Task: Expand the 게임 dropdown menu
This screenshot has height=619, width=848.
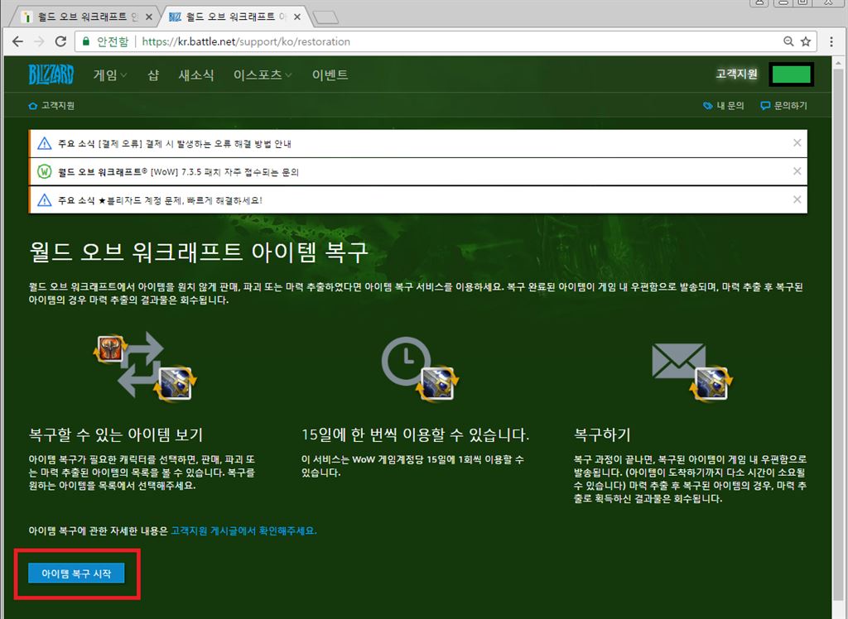Action: 110,75
